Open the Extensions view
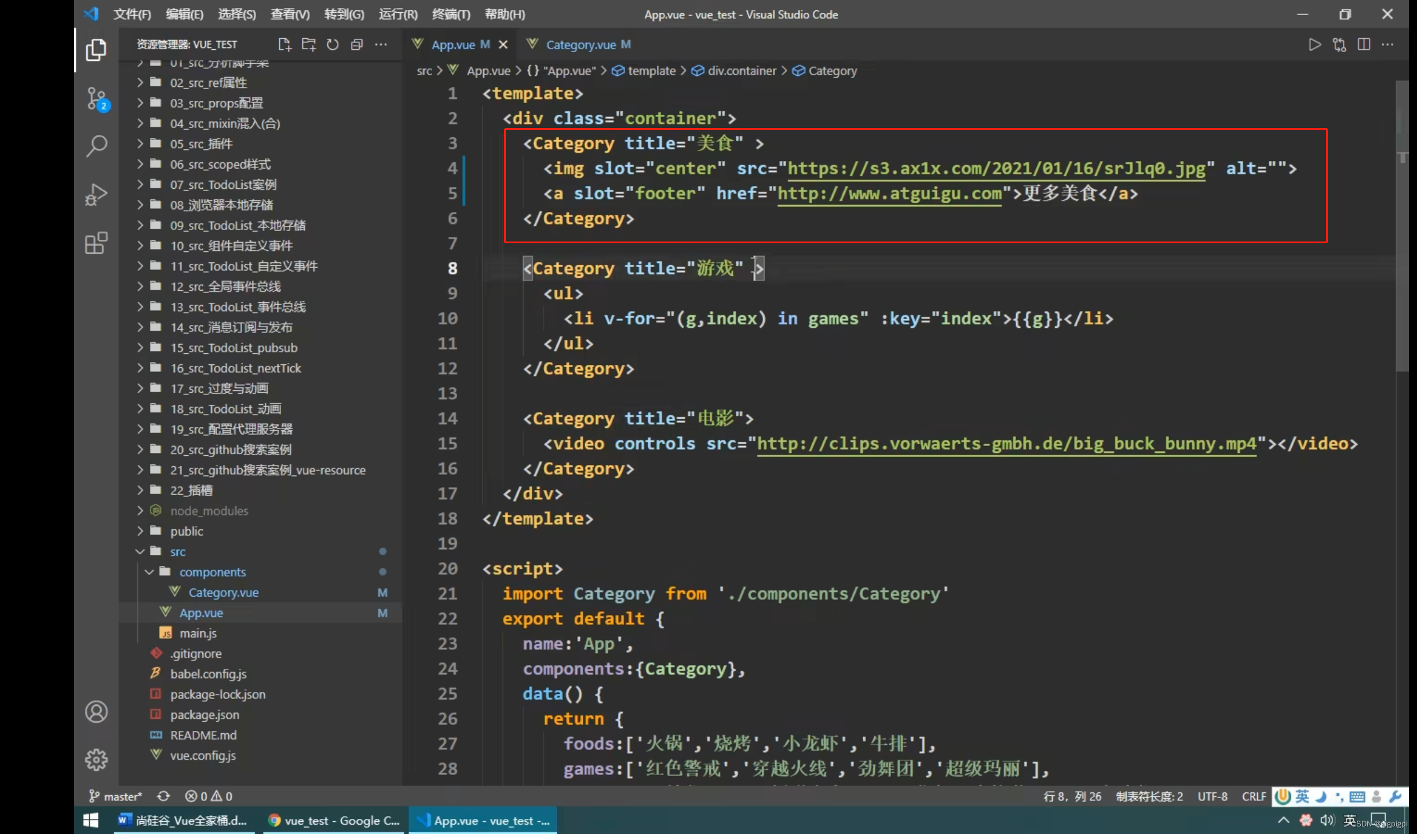Image resolution: width=1417 pixels, height=834 pixels. (96, 243)
